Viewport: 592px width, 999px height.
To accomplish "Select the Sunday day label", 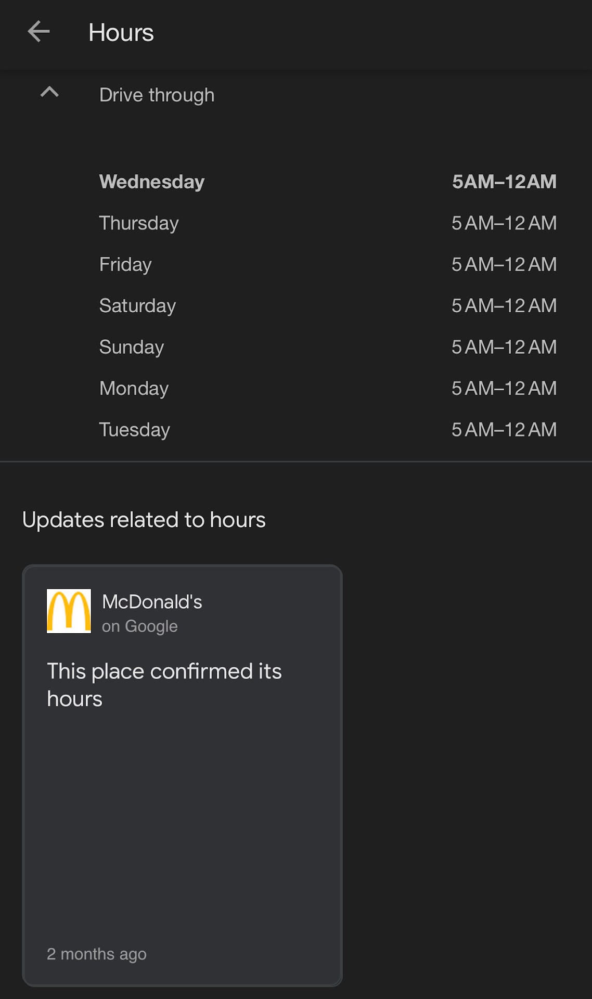I will (132, 347).
